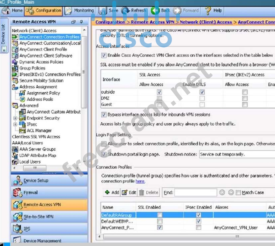The height and width of the screenshot is (246, 275).
Task: Expand the Endpoint Security tree node
Action: 15,118
